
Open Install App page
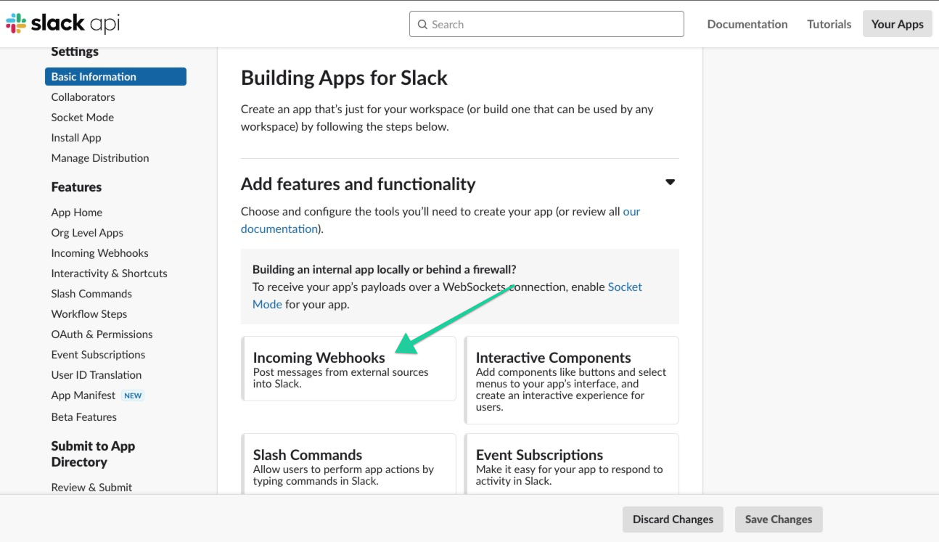(76, 137)
